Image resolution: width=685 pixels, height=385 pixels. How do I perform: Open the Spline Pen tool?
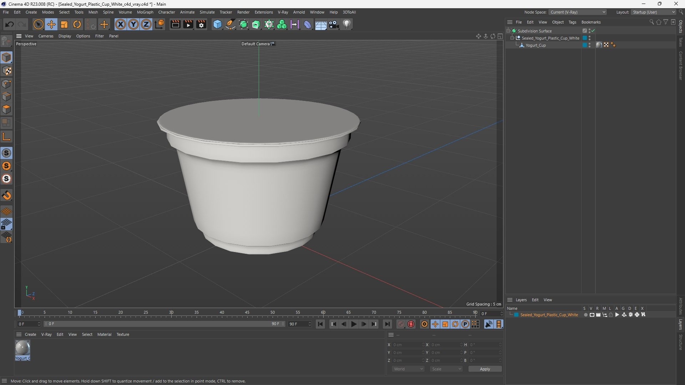[x=230, y=24]
